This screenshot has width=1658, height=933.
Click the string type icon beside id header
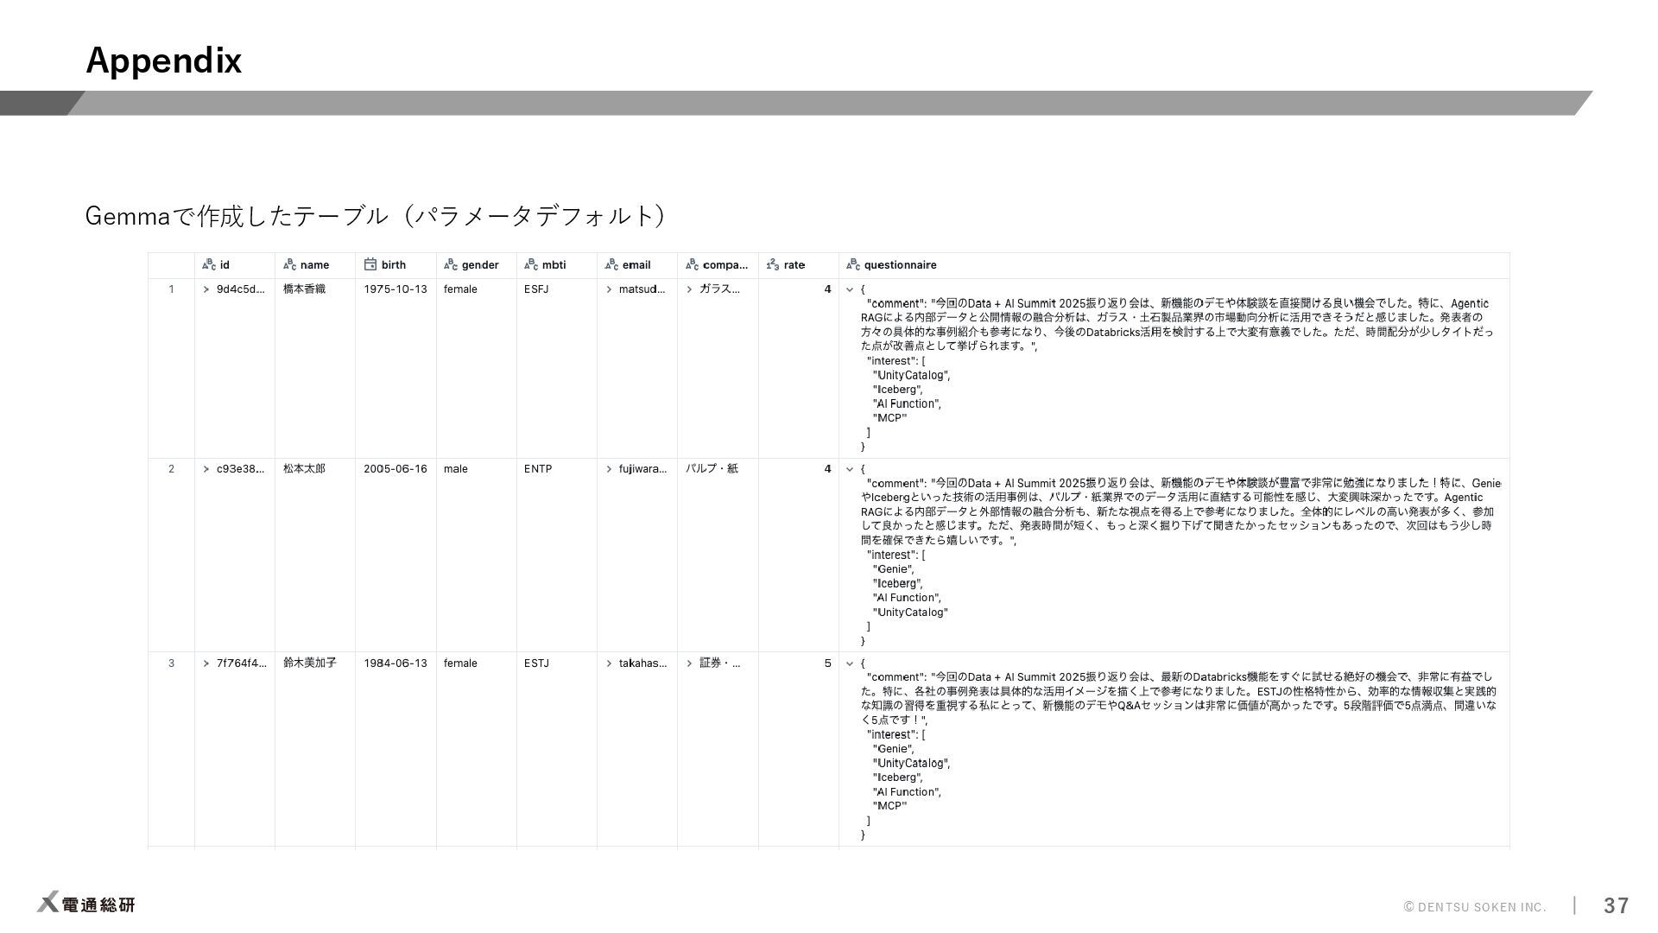[208, 265]
